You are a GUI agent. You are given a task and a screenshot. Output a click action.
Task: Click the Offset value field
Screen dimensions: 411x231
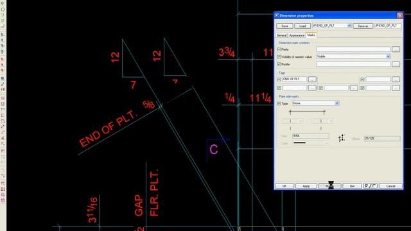(x=382, y=139)
